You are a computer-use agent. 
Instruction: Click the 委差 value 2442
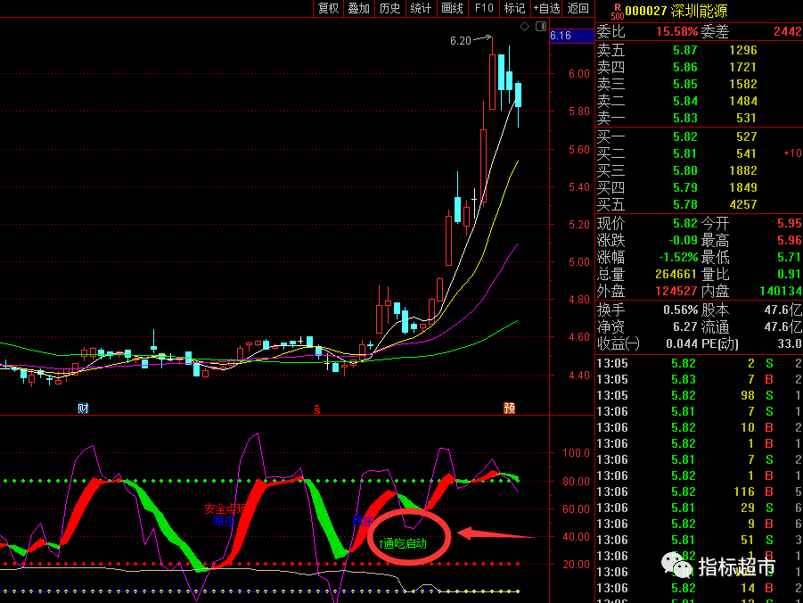[x=788, y=32]
